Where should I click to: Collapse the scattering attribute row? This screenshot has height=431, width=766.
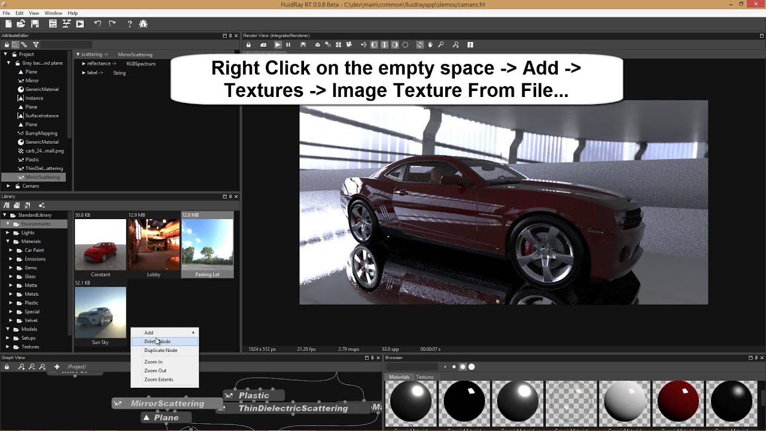[x=77, y=54]
